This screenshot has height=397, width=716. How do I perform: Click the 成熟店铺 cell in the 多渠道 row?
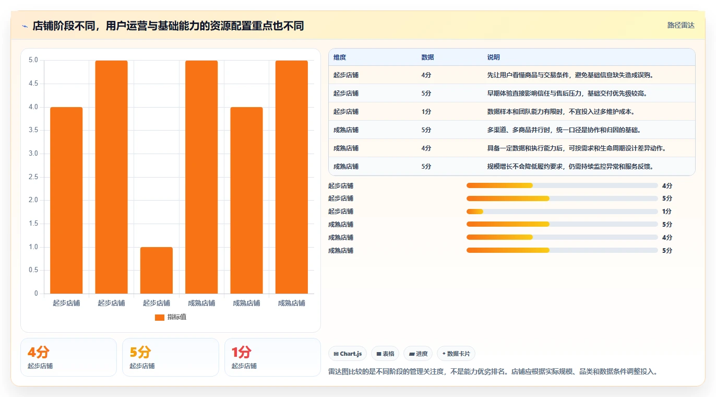[x=346, y=130]
